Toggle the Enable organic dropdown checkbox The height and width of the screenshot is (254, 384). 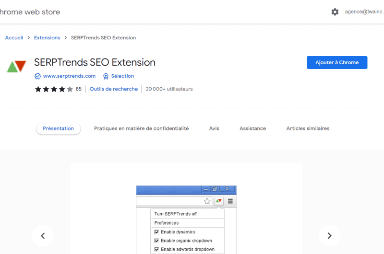pyautogui.click(x=156, y=241)
